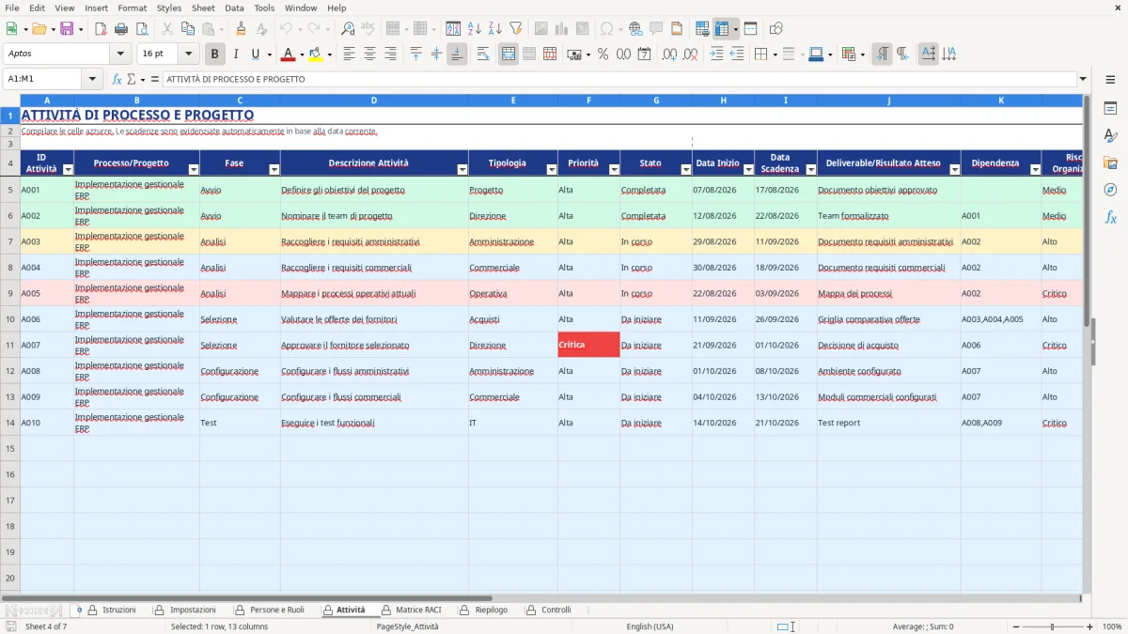
Task: Click the formula input field
Action: [x=619, y=79]
